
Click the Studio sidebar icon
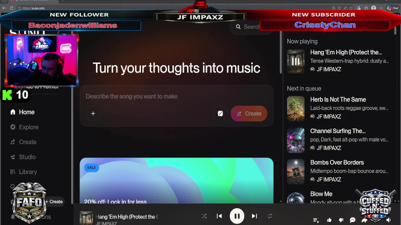[13, 157]
